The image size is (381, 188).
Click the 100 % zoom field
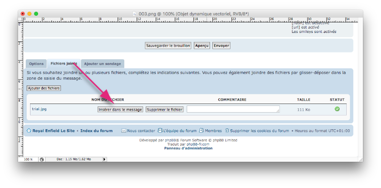click(x=28, y=159)
